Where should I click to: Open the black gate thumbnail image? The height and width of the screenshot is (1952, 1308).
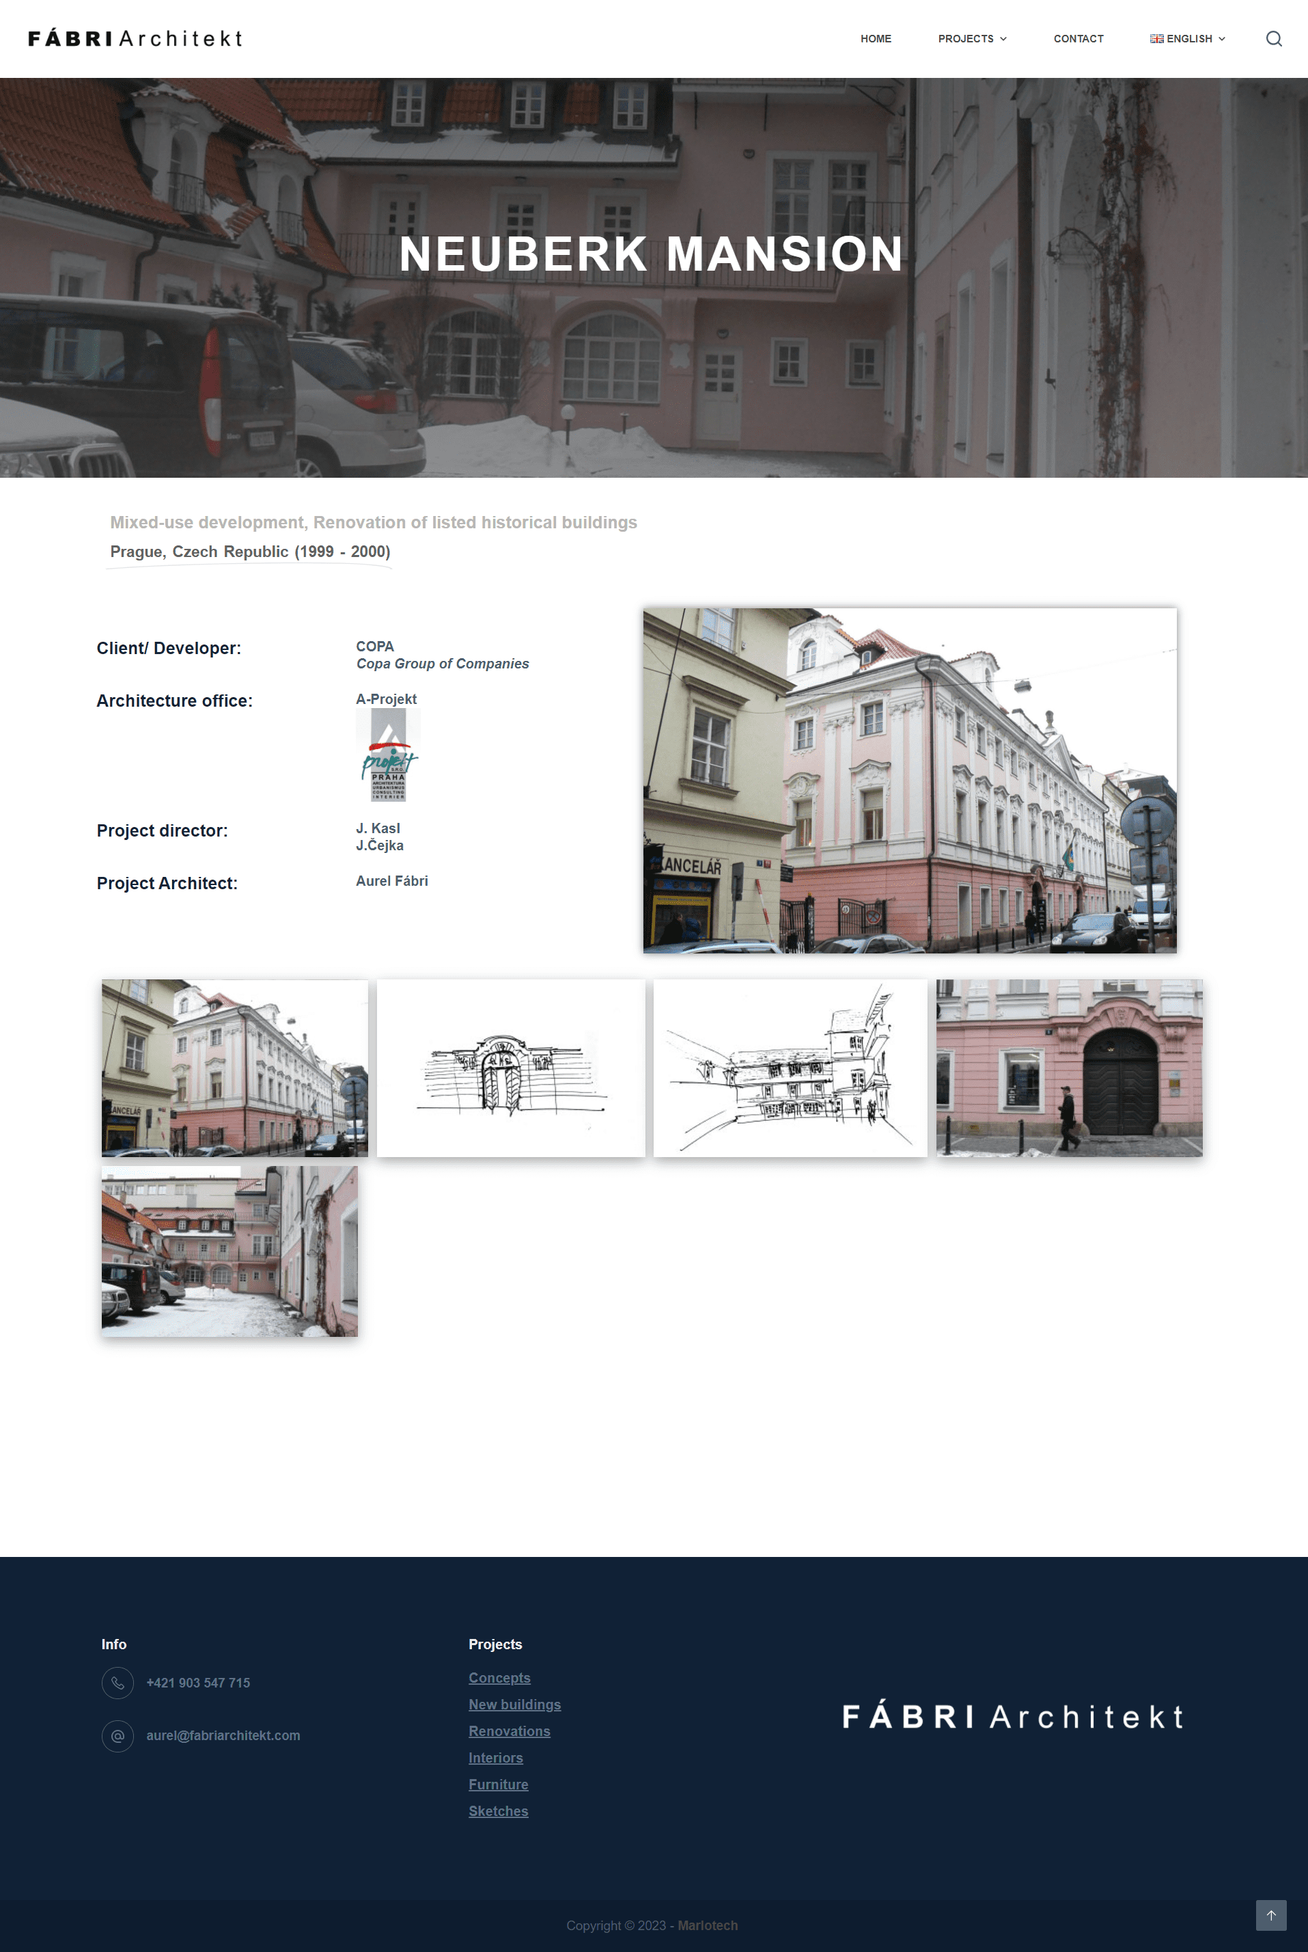coord(1070,1069)
